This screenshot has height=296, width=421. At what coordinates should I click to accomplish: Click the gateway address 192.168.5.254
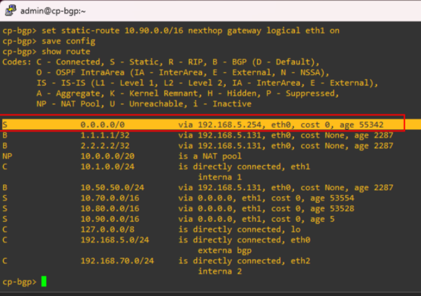(230, 125)
